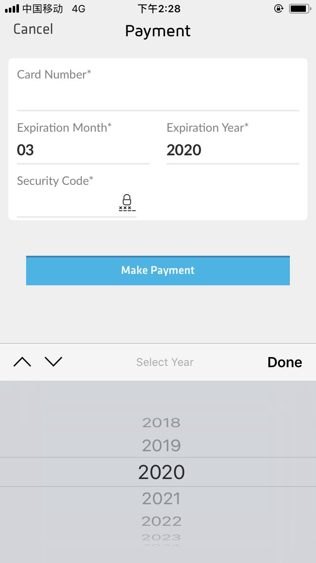This screenshot has height=563, width=316.
Task: Select 2021 in the year picker
Action: tap(161, 499)
